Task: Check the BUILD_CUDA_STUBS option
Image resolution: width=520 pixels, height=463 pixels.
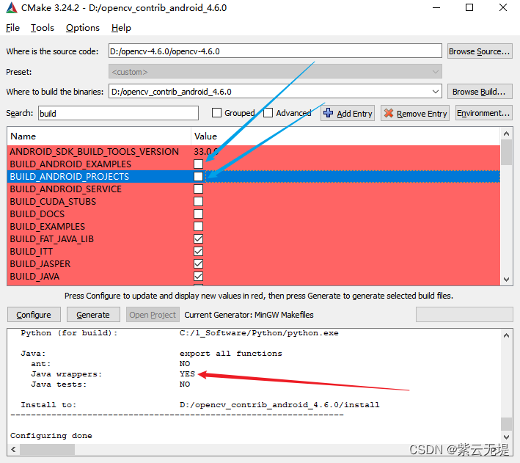Action: coord(198,202)
